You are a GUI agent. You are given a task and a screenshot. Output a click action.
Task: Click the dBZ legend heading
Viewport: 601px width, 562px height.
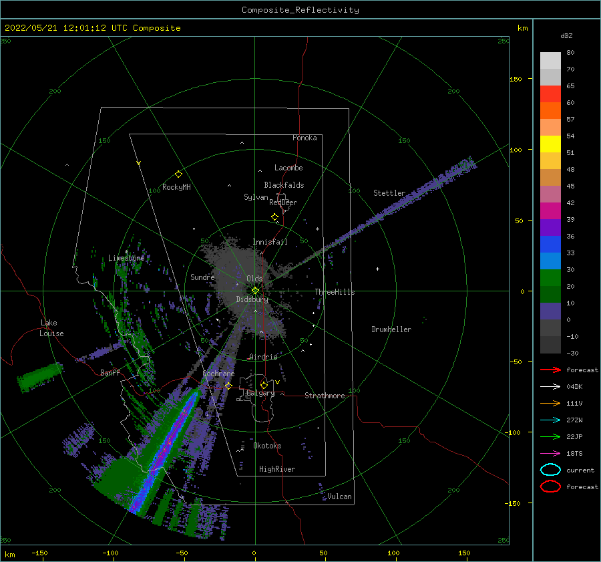566,35
